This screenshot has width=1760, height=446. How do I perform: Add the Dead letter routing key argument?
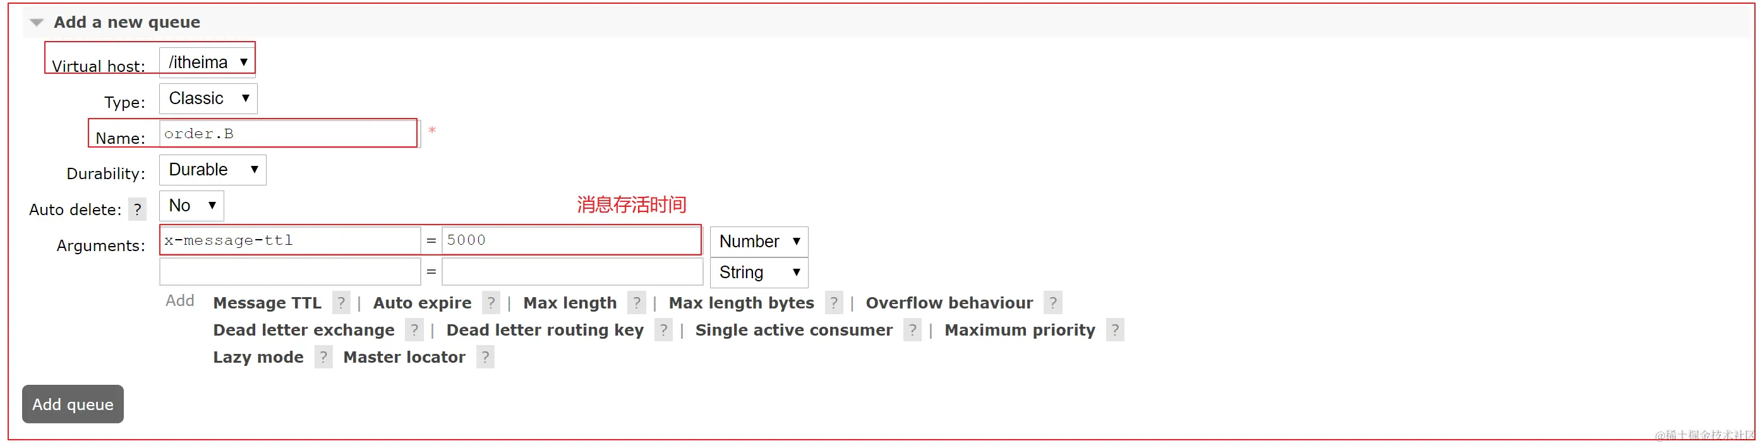(x=545, y=330)
